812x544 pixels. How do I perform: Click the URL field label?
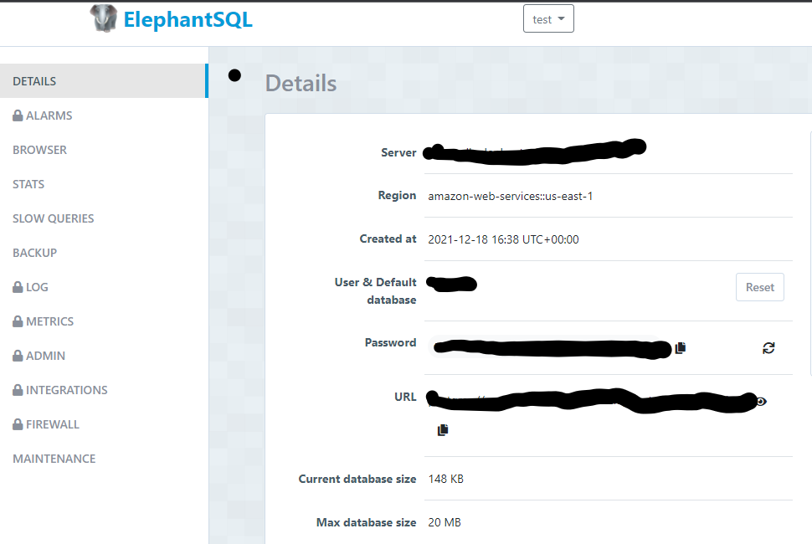pyautogui.click(x=405, y=397)
